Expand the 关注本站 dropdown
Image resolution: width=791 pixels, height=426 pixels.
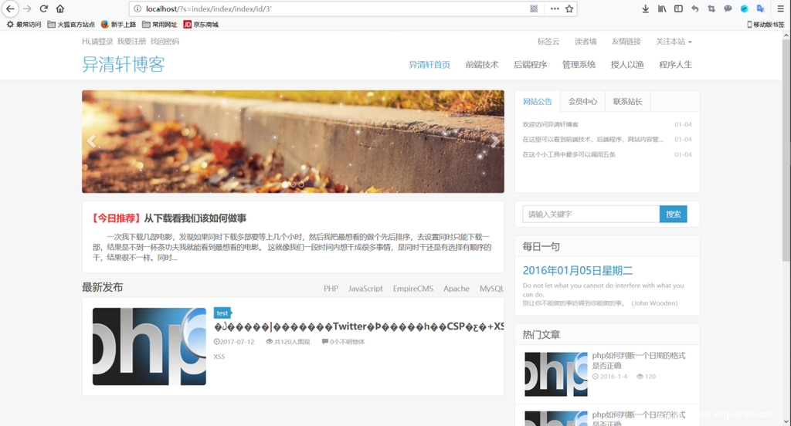point(674,42)
